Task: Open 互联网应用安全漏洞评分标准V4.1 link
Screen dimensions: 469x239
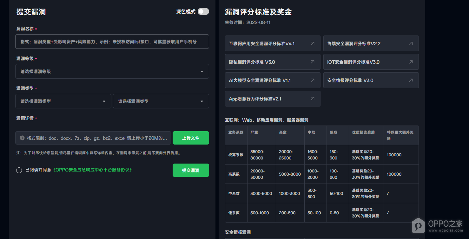Action: 273,43
